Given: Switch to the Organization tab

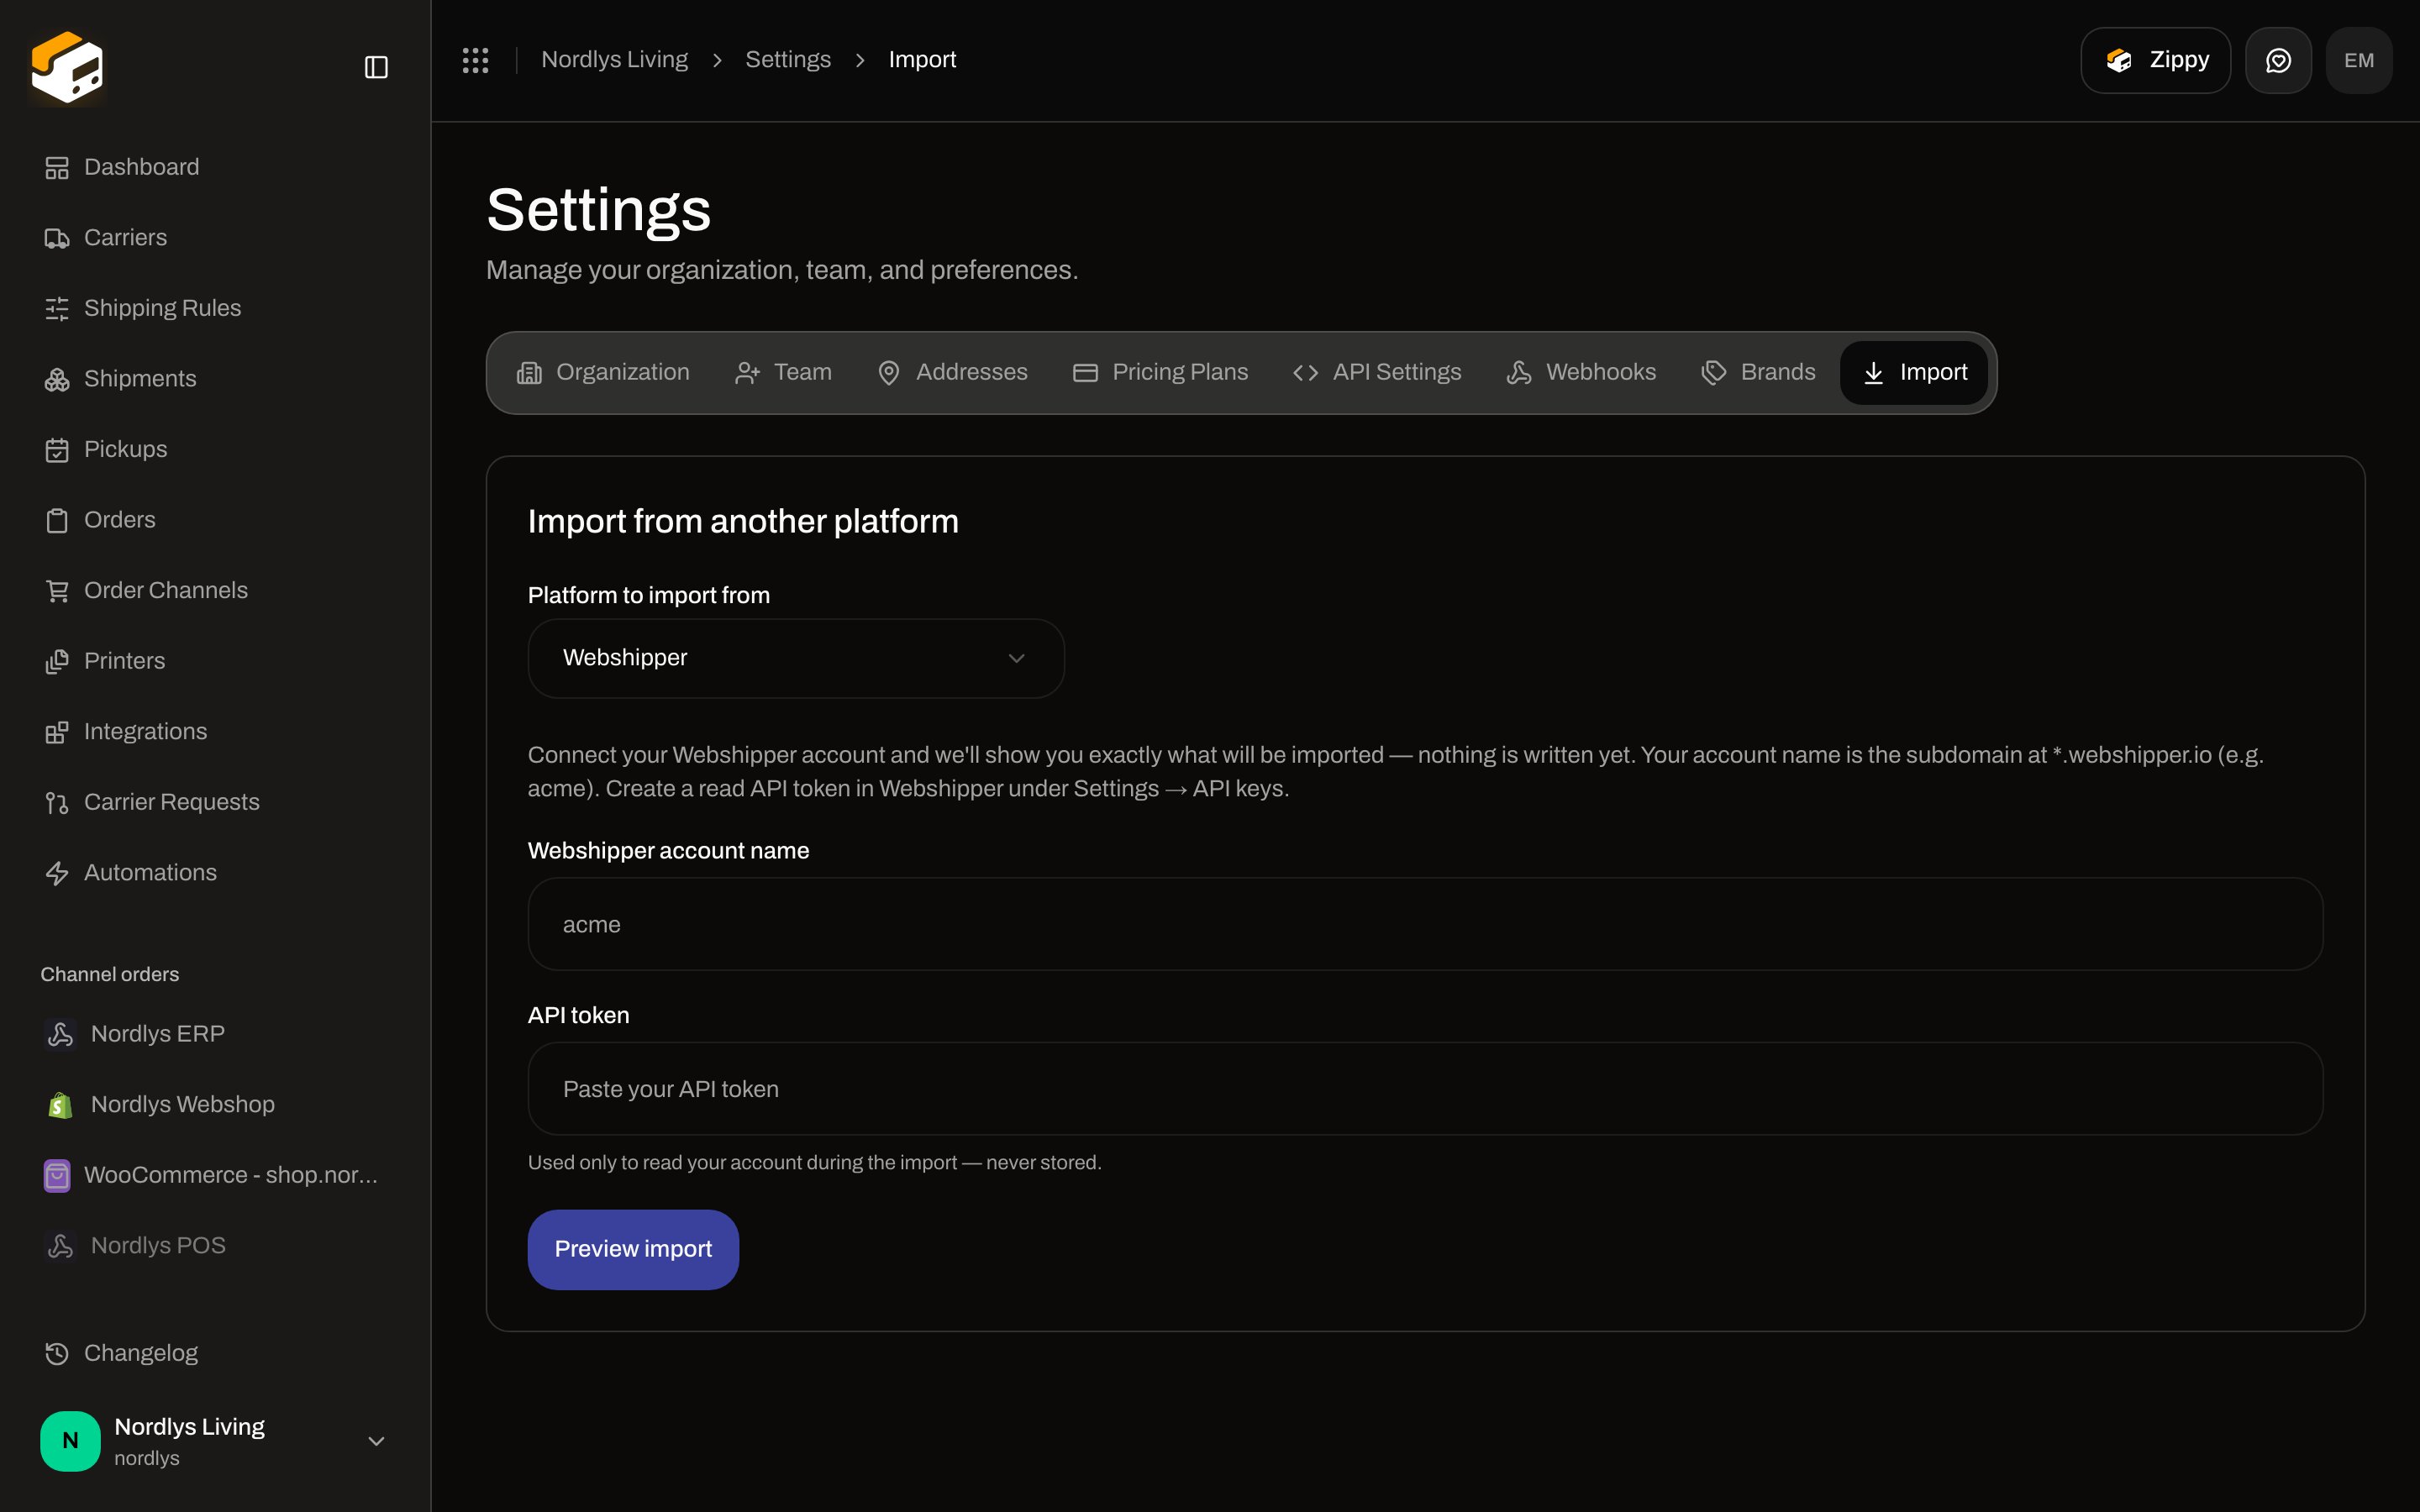Looking at the screenshot, I should (603, 372).
